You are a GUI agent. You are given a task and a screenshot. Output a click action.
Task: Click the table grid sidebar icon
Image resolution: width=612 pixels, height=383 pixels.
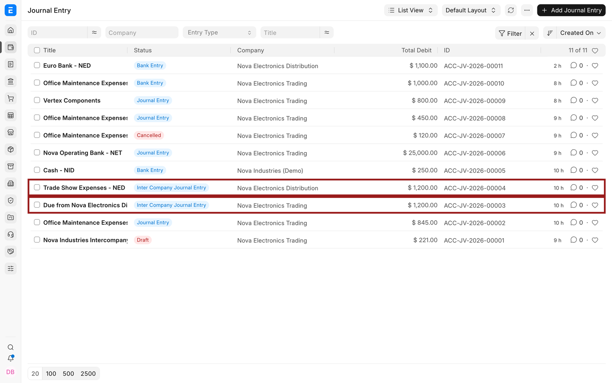click(11, 115)
